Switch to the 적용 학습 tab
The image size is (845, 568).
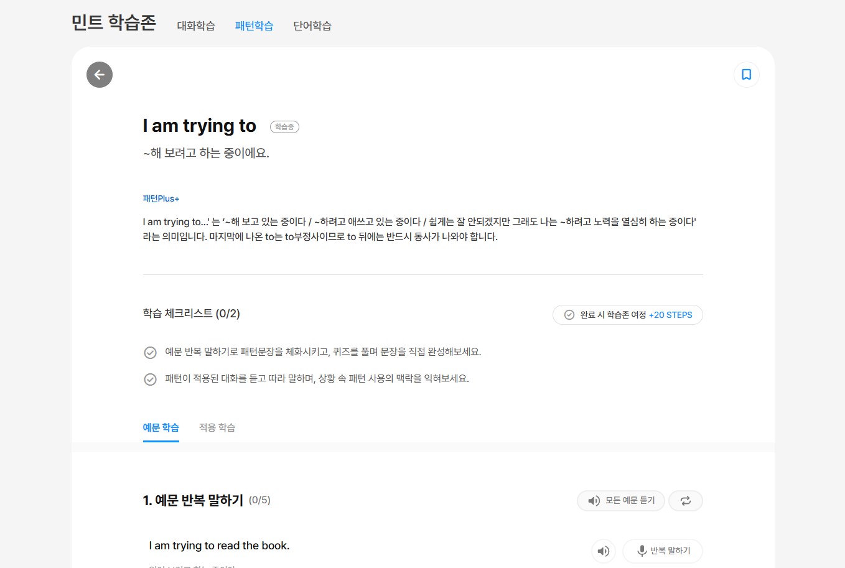[x=217, y=427]
